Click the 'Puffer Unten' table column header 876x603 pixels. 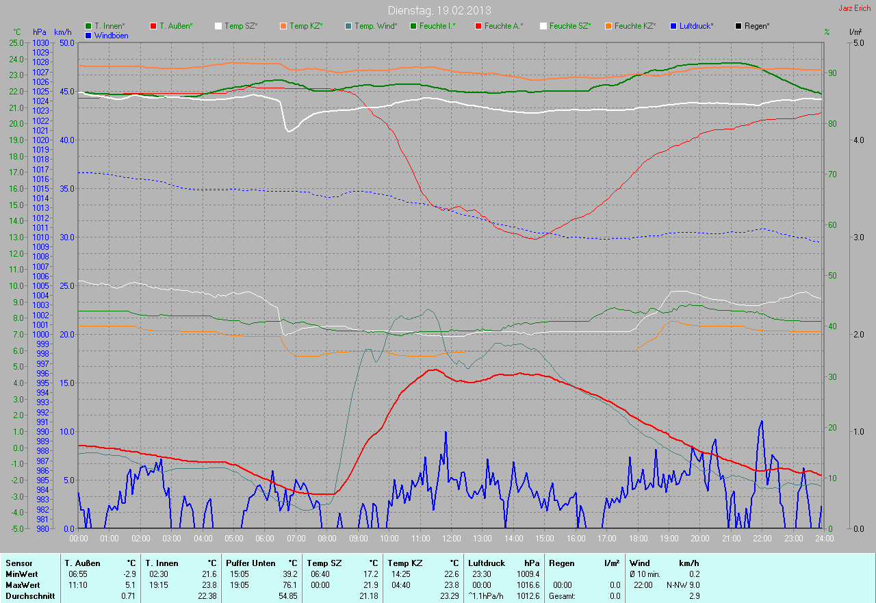[x=250, y=563]
